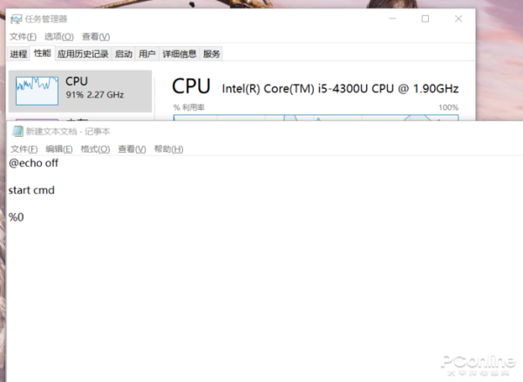Open Notepad 帮助(H) menu

(x=168, y=149)
